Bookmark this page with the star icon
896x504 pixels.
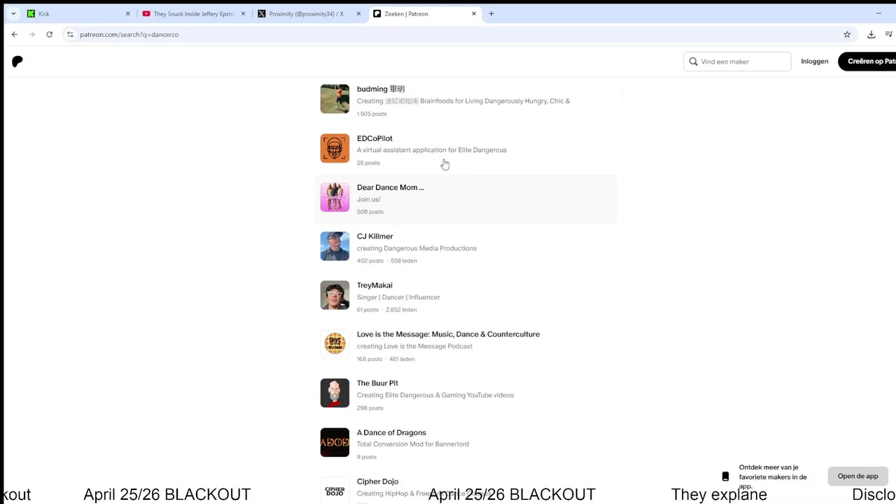847,34
